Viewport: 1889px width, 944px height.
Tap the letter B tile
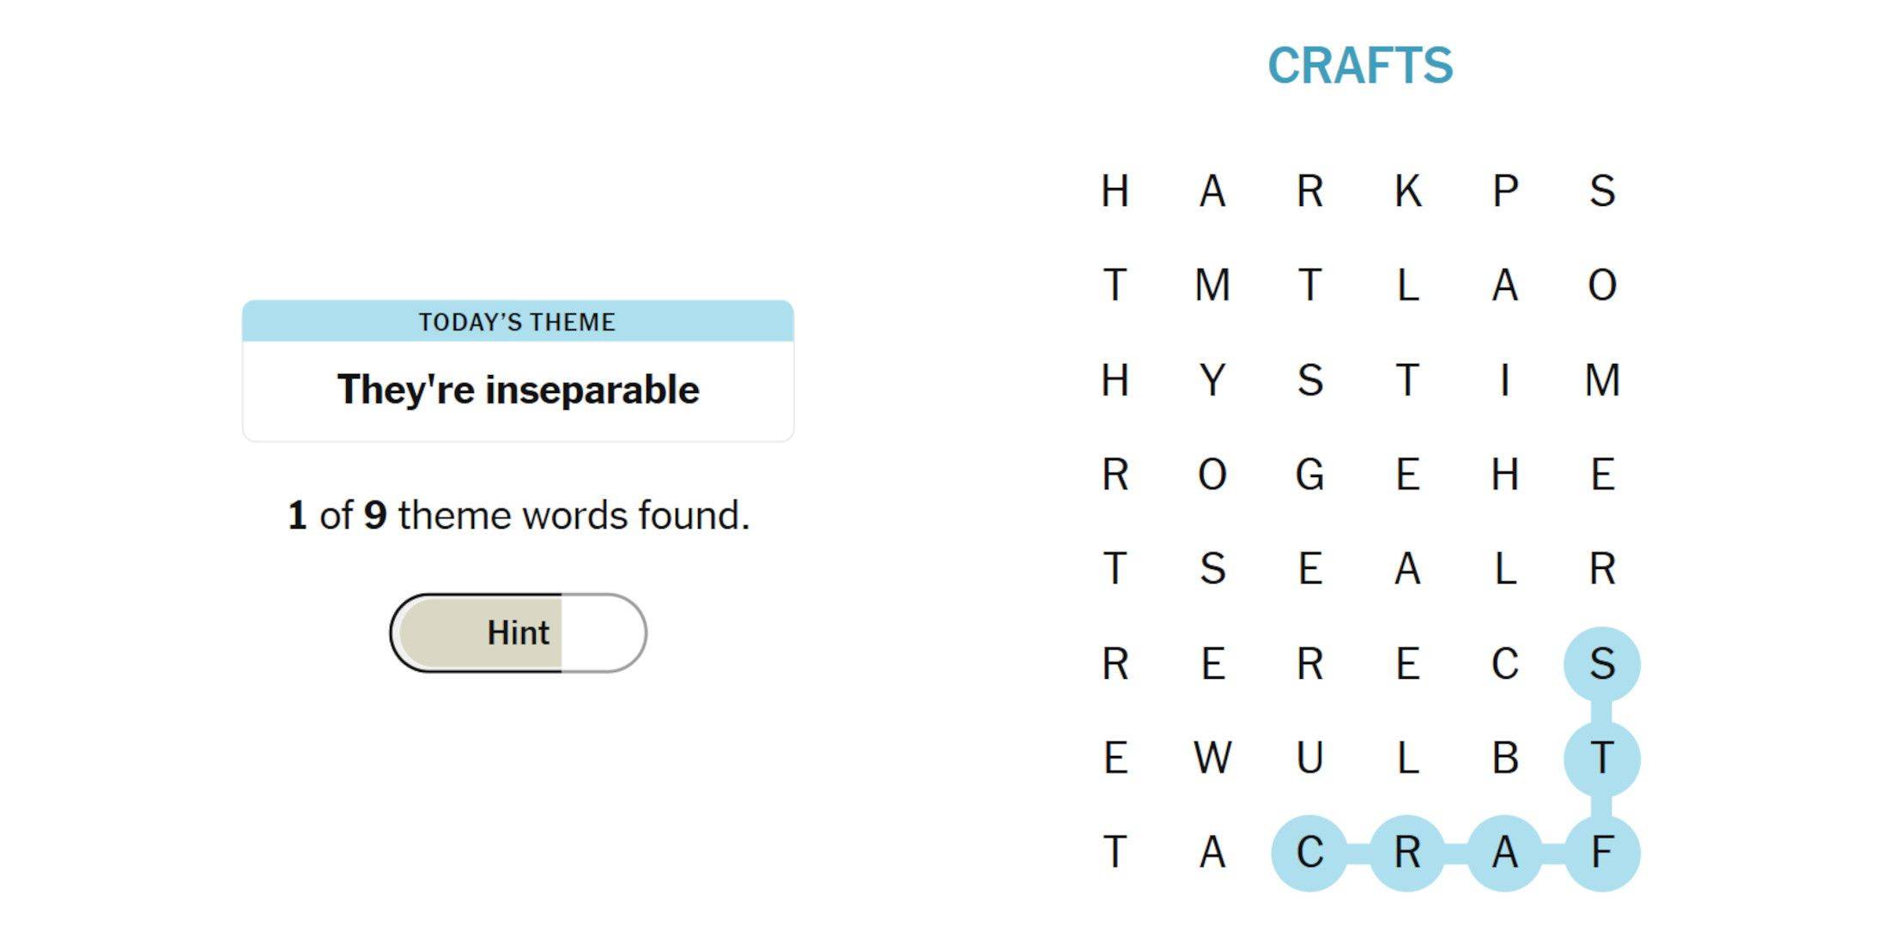(x=1504, y=758)
